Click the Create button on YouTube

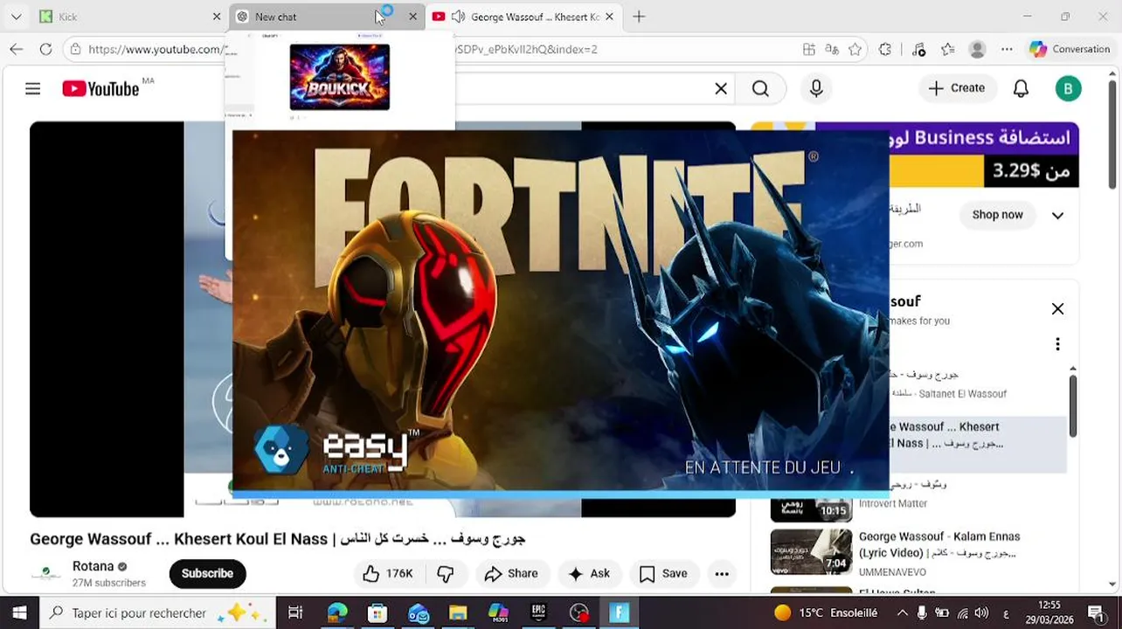pos(957,88)
